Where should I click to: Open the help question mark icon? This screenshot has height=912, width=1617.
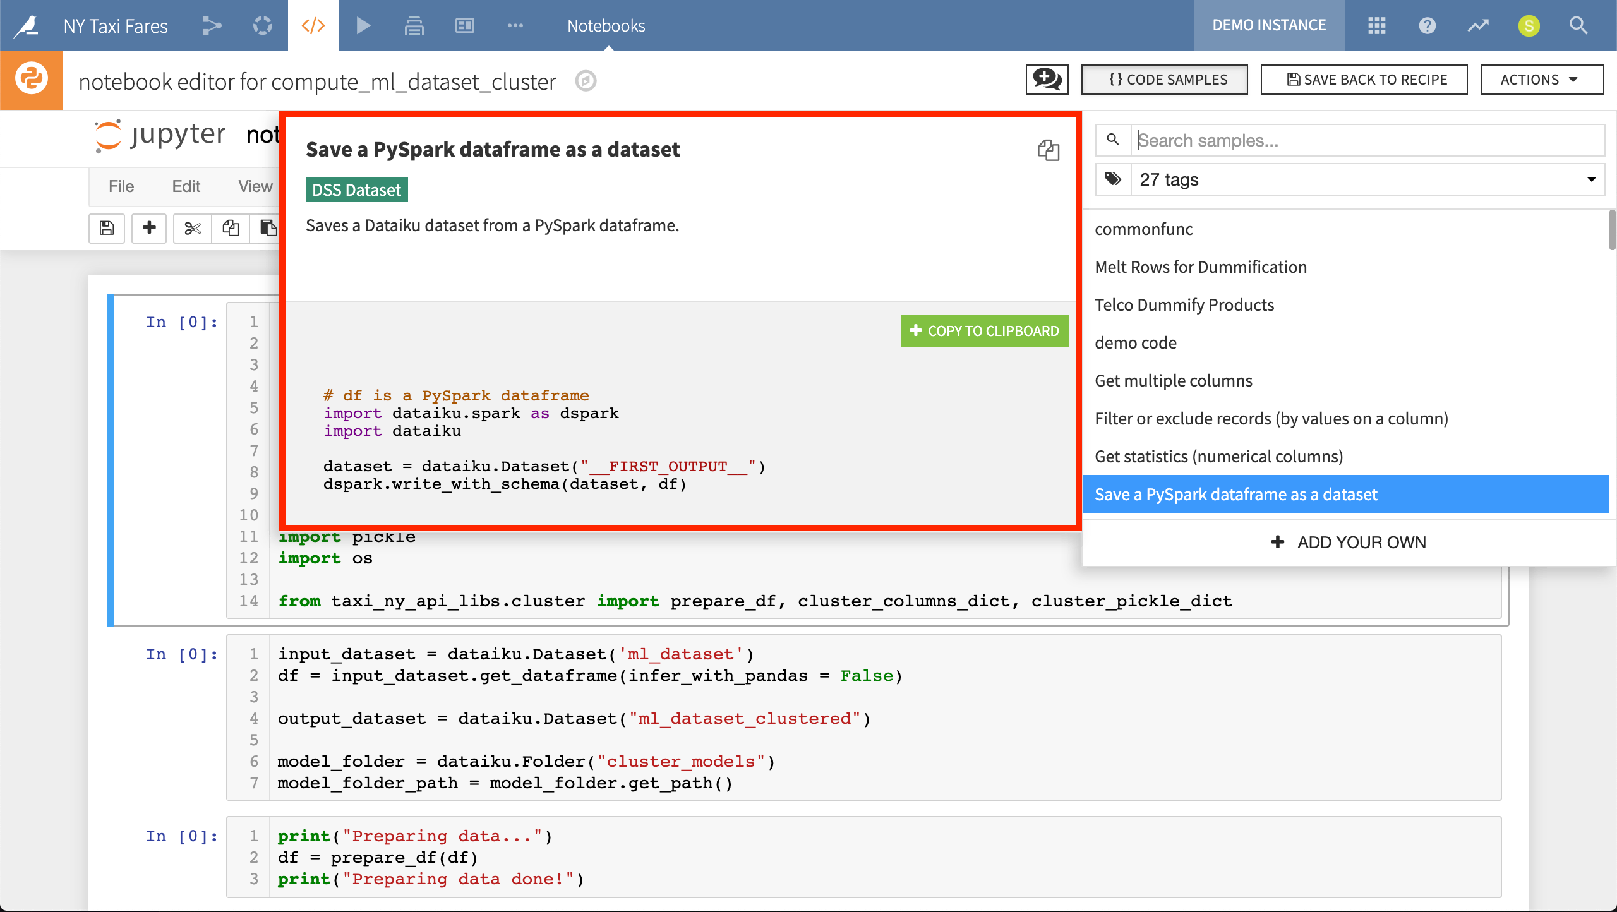1427,25
